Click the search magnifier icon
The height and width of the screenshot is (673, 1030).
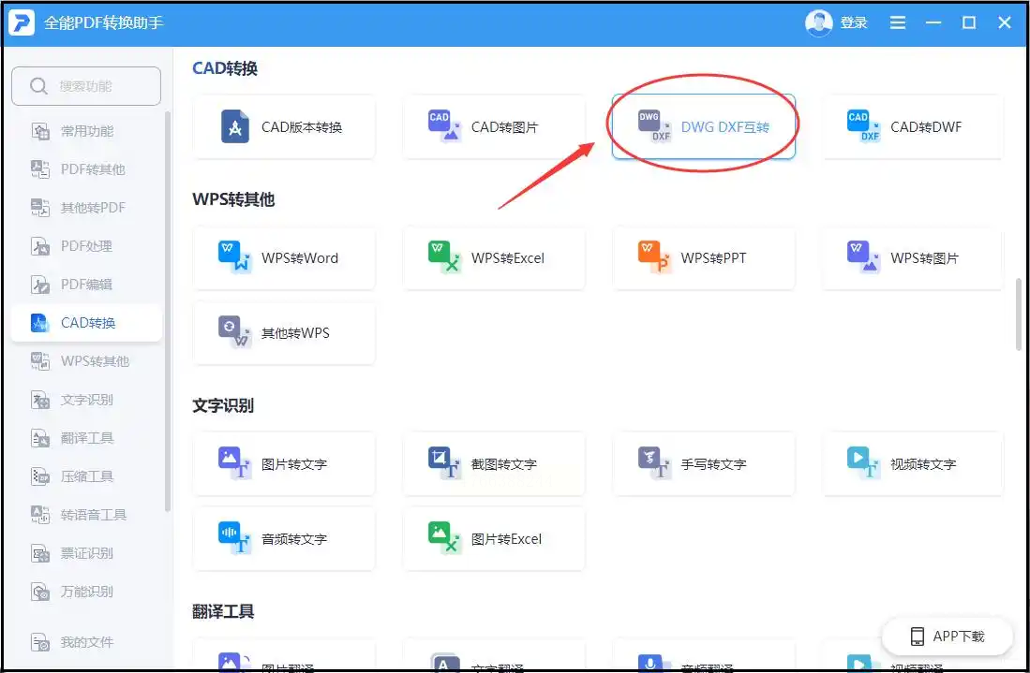click(x=38, y=86)
